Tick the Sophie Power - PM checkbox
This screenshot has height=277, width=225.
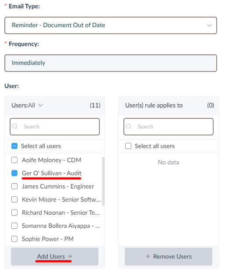[14, 239]
